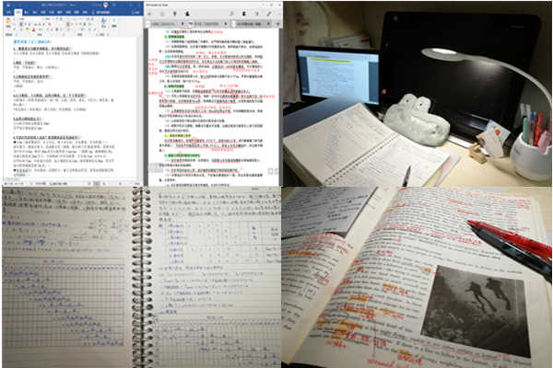
Task: Open the File tab in Word
Action: click(6, 10)
